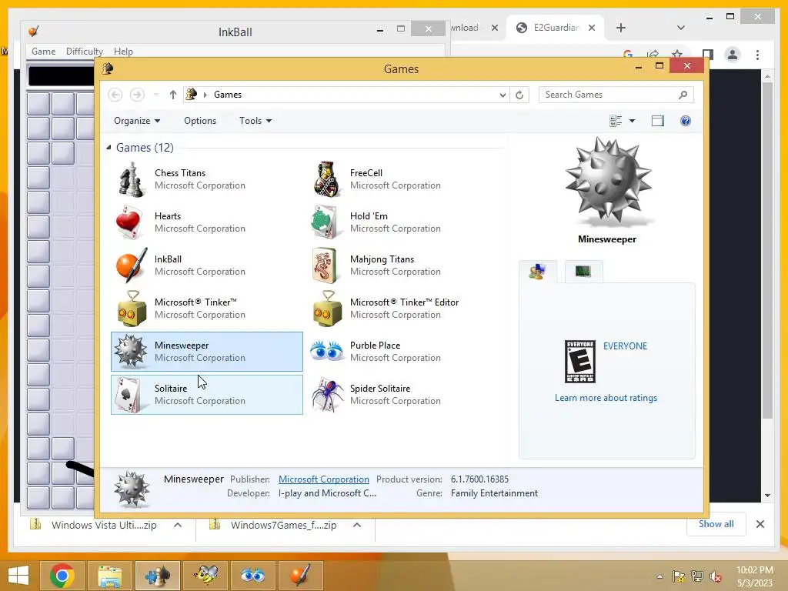Screen dimensions: 788x591
Task: Expand the address bar history dropdown
Action: point(503,95)
